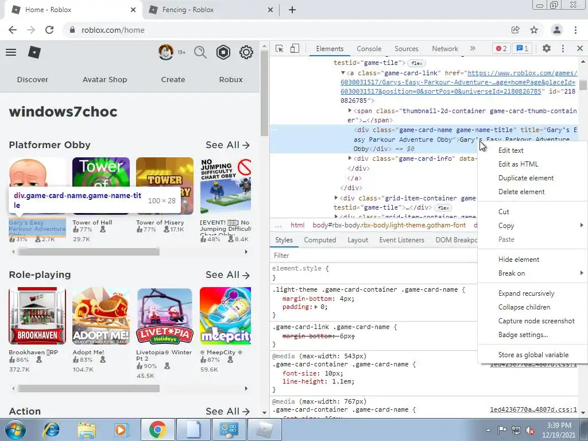This screenshot has width=588, height=441.
Task: Open Chrome's three-dot main menu
Action: [575, 30]
